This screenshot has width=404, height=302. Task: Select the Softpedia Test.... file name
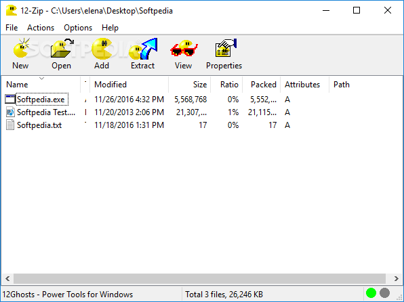(46, 112)
